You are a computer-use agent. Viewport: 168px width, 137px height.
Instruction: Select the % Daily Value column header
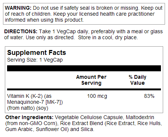point(137,80)
